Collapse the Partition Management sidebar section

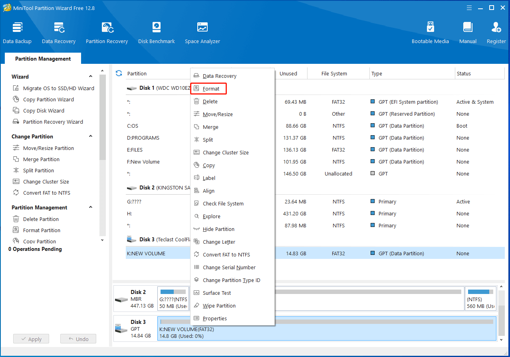click(91, 207)
